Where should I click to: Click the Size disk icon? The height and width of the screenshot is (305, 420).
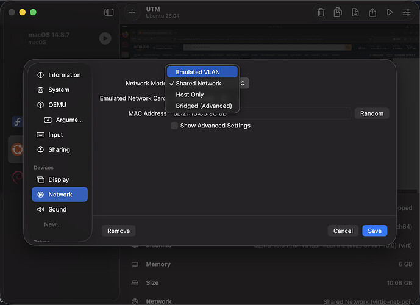(135, 283)
